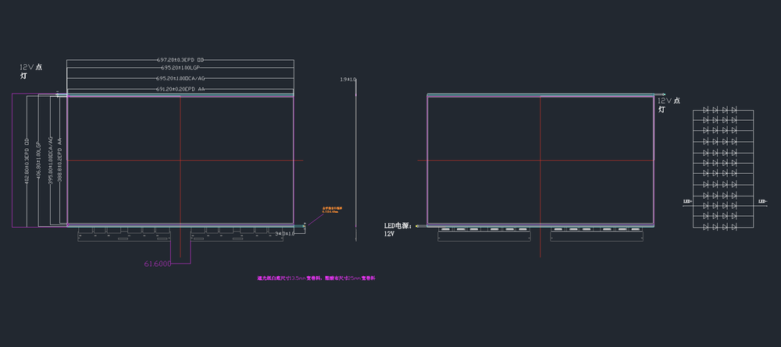Select the 406.80±1.00 LGP vertical dimension

38,160
